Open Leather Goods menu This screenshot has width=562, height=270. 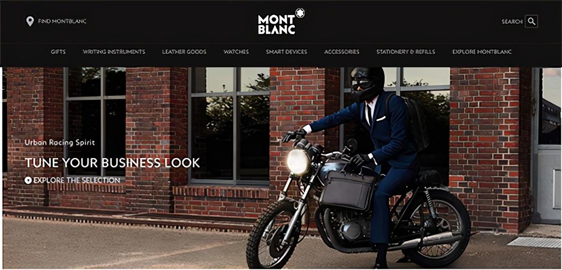[184, 52]
